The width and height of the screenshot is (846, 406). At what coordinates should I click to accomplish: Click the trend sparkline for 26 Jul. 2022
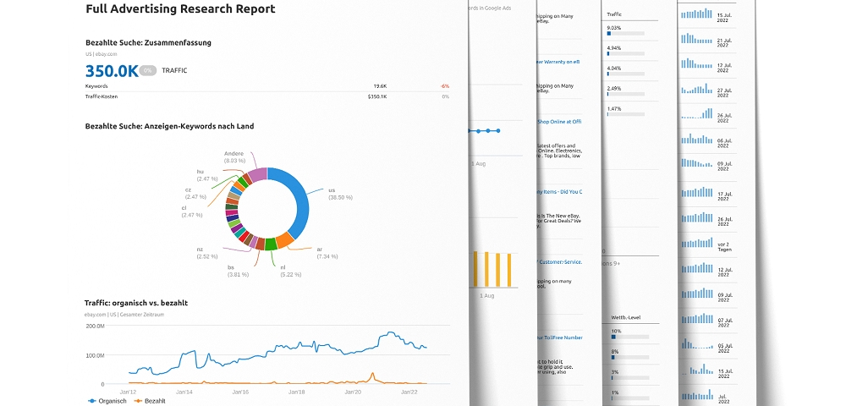point(697,115)
